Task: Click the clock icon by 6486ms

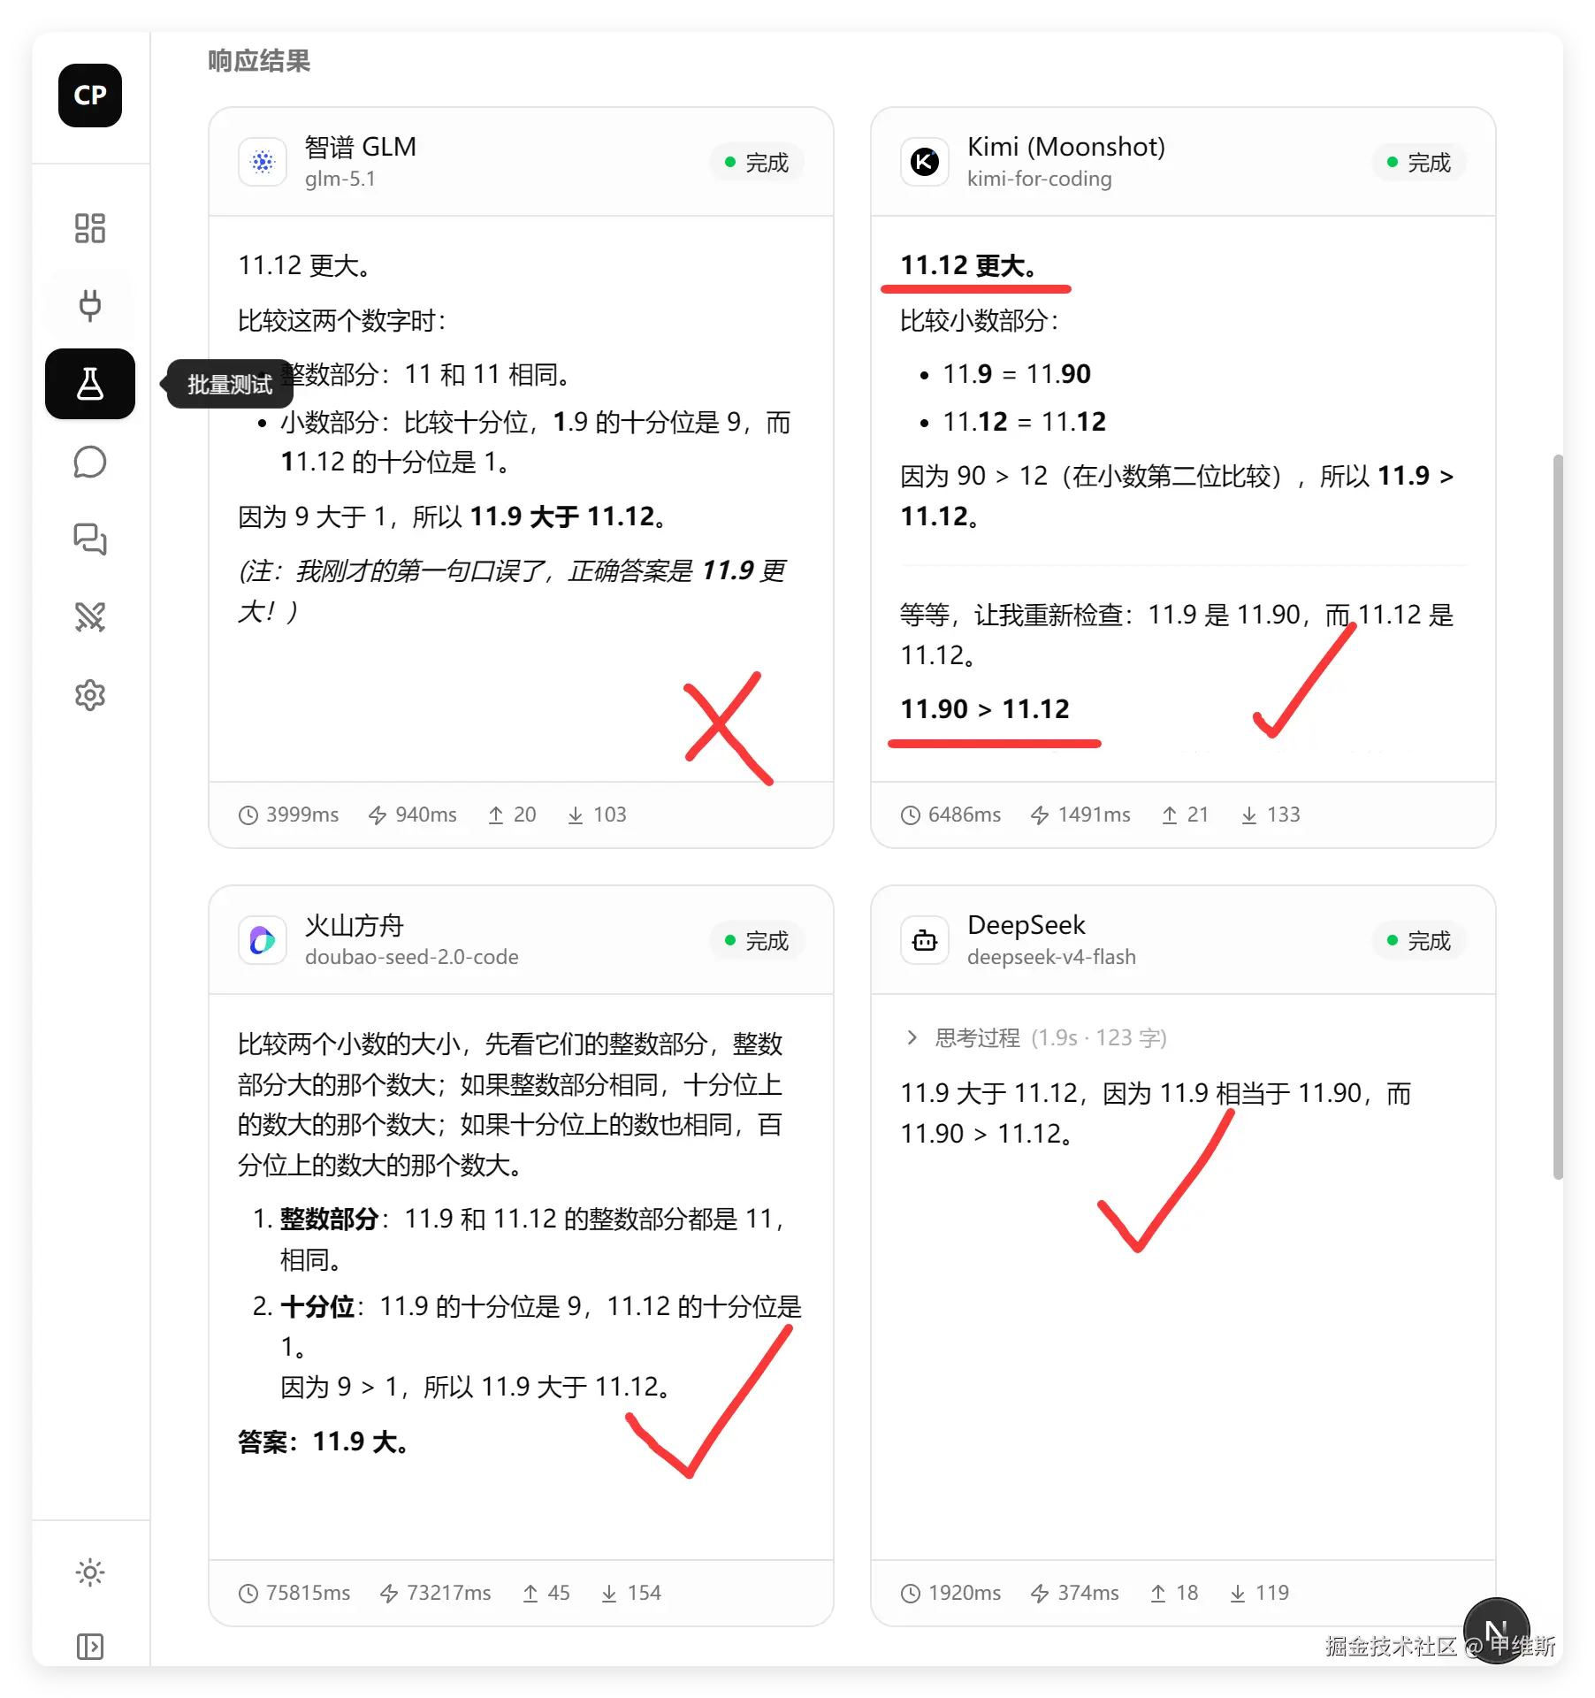Action: tap(911, 815)
